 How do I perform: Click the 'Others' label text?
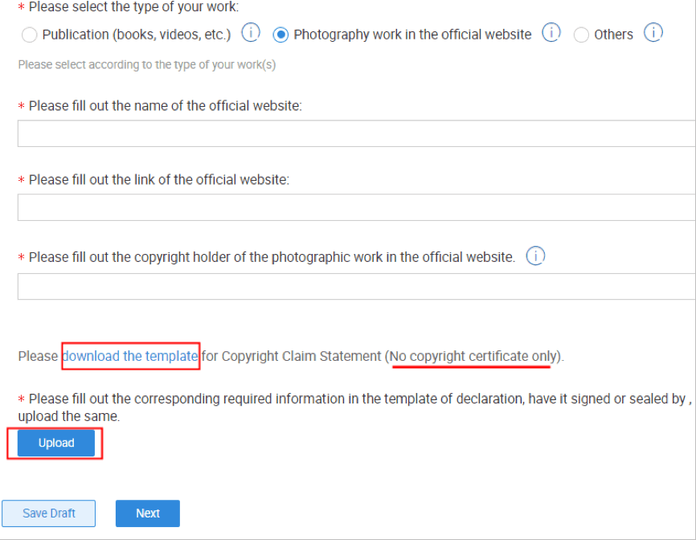613,35
